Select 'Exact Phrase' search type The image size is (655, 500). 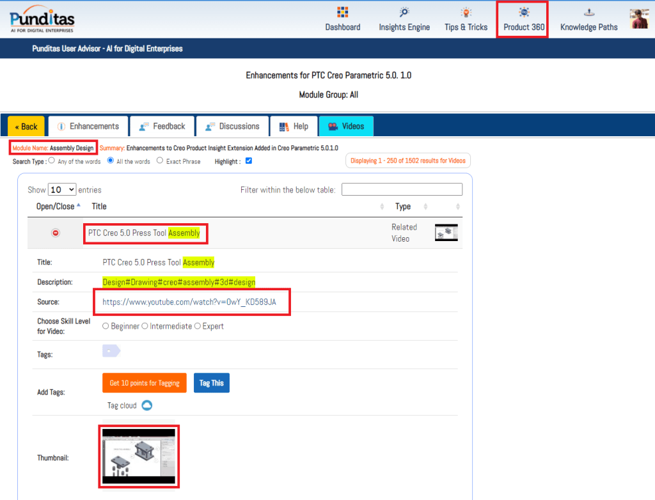pos(160,161)
